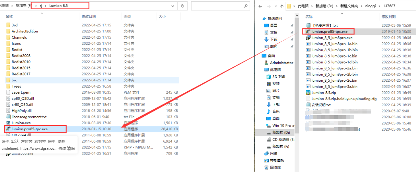Click ningqi in right window breadcrumb path

click(370, 6)
